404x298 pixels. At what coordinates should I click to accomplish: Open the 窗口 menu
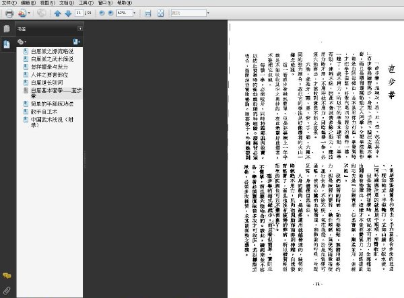point(105,3)
